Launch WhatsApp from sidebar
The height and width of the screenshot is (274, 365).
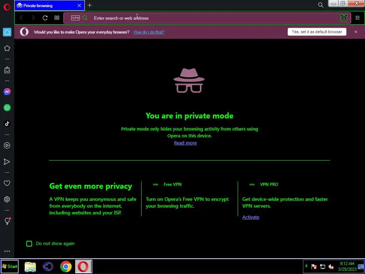7,108
